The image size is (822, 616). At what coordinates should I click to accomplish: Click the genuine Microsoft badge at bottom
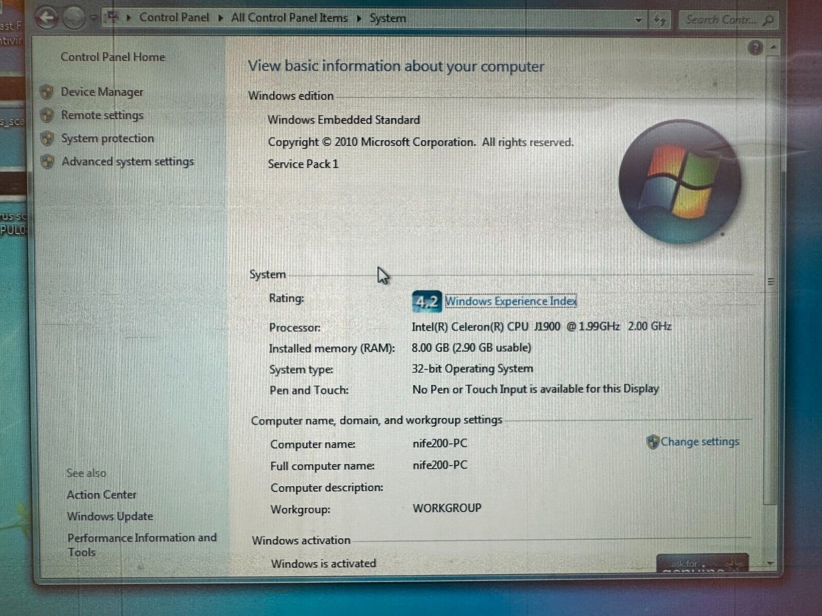click(x=702, y=563)
